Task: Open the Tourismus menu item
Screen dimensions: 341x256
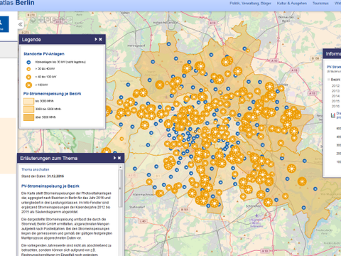Action: (x=320, y=4)
